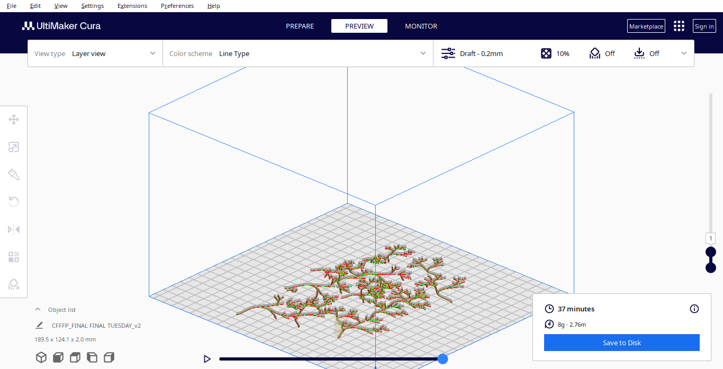723x369 pixels.
Task: Click the Save to Disk button
Action: [x=621, y=343]
